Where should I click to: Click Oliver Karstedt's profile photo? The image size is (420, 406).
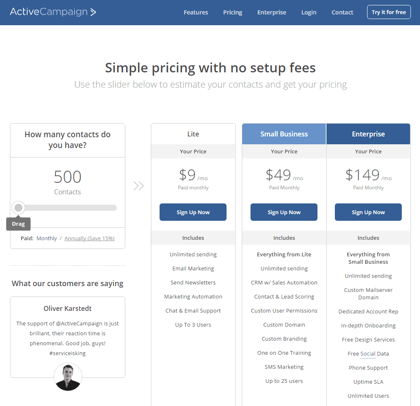click(68, 377)
